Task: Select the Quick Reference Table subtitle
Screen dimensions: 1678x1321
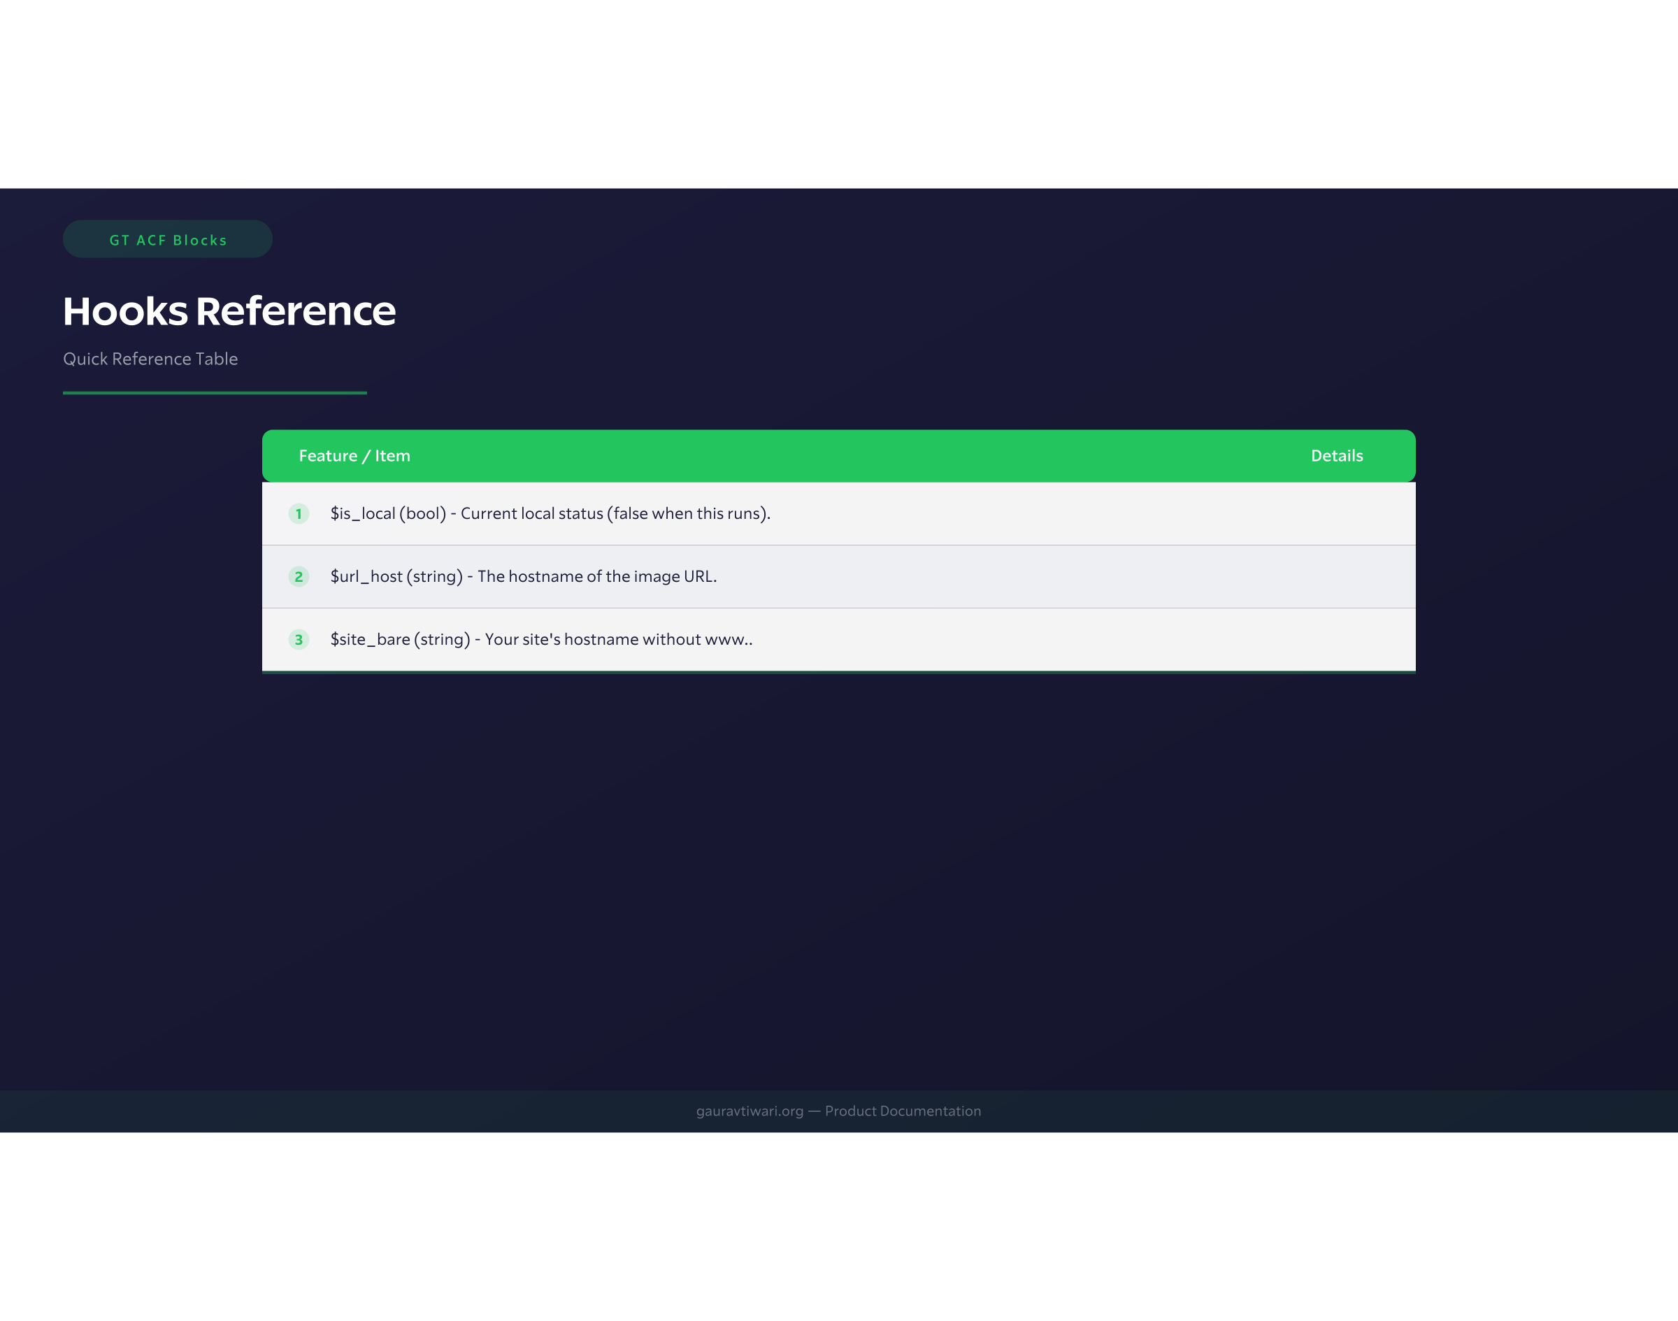Action: (x=150, y=359)
